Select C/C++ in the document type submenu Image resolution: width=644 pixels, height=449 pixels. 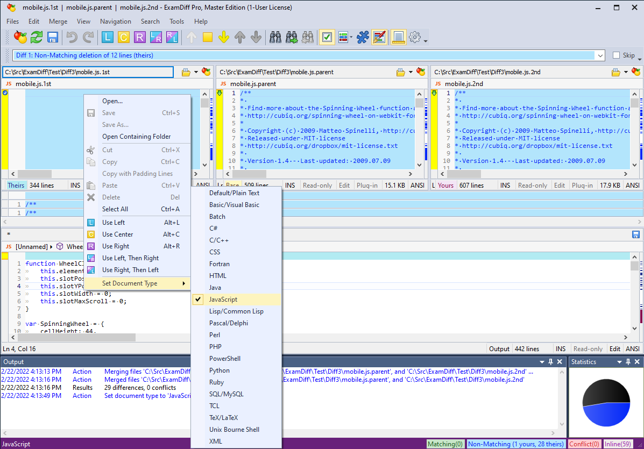tap(237, 240)
